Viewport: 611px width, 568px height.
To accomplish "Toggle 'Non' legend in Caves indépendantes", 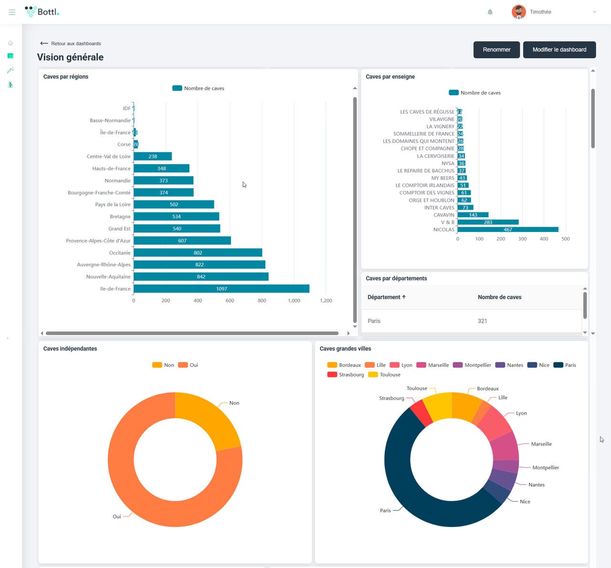I will pos(163,365).
